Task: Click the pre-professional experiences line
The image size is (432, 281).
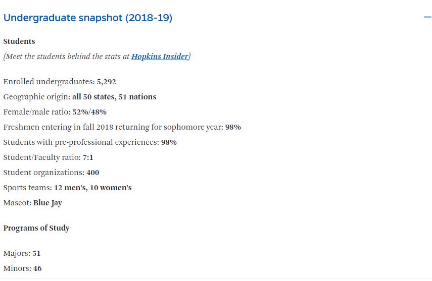Action: click(x=90, y=142)
